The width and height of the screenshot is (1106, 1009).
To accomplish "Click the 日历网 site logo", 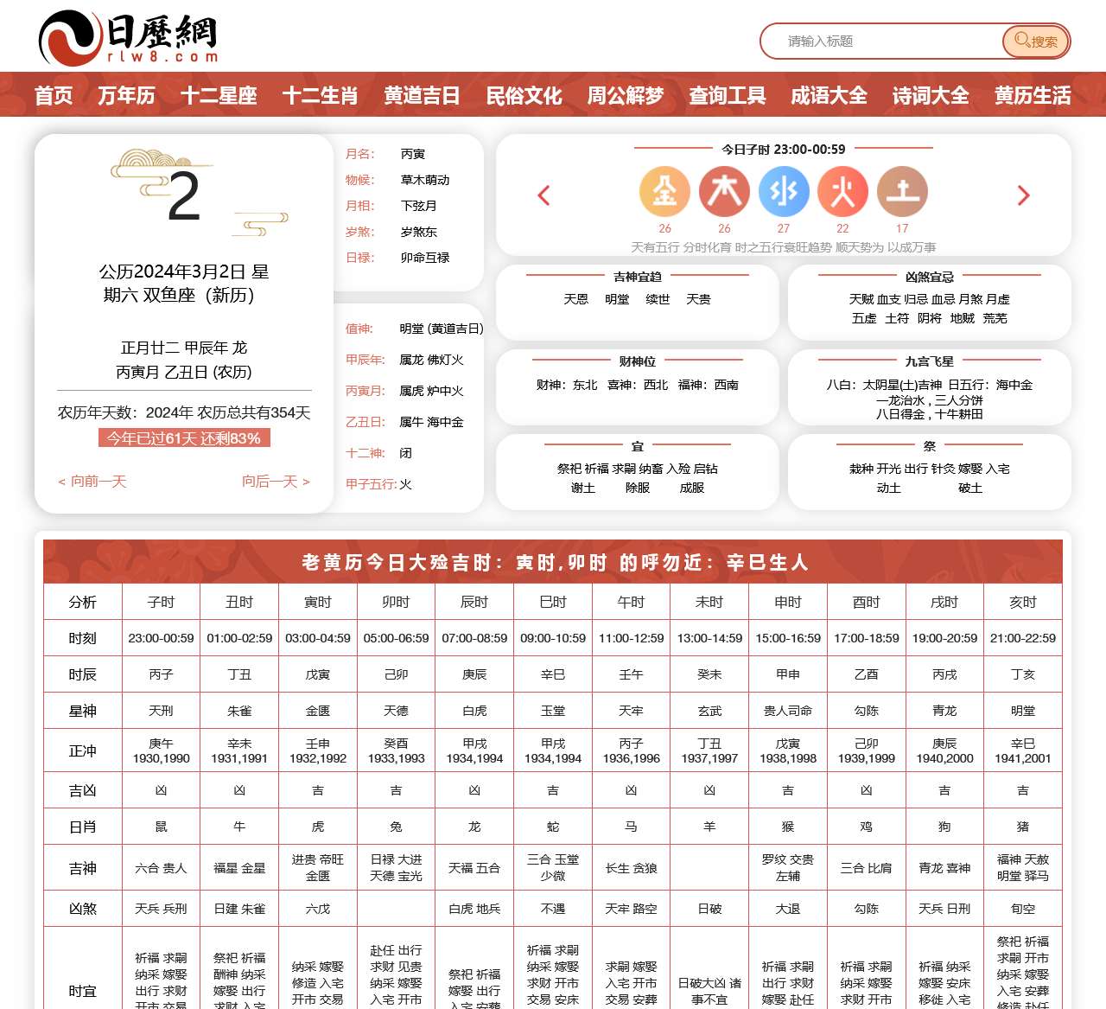I will point(128,35).
